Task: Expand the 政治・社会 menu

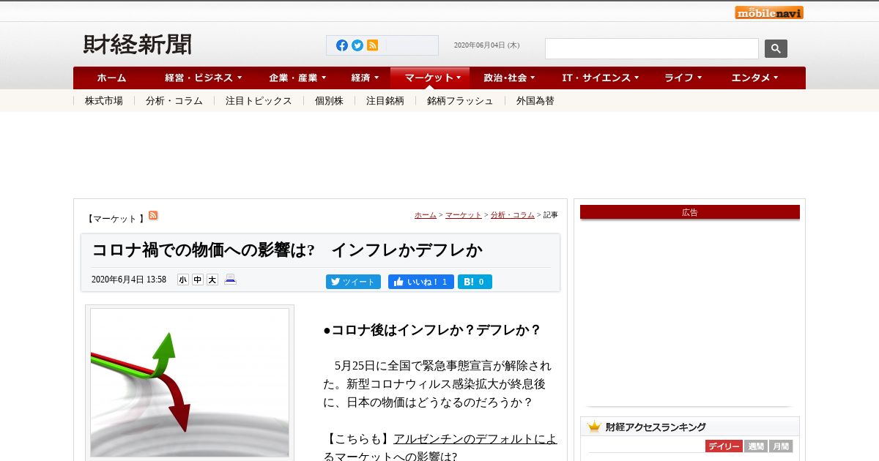Action: pos(509,78)
